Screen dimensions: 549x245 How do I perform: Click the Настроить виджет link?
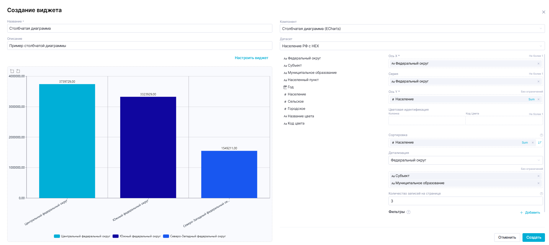click(x=251, y=58)
